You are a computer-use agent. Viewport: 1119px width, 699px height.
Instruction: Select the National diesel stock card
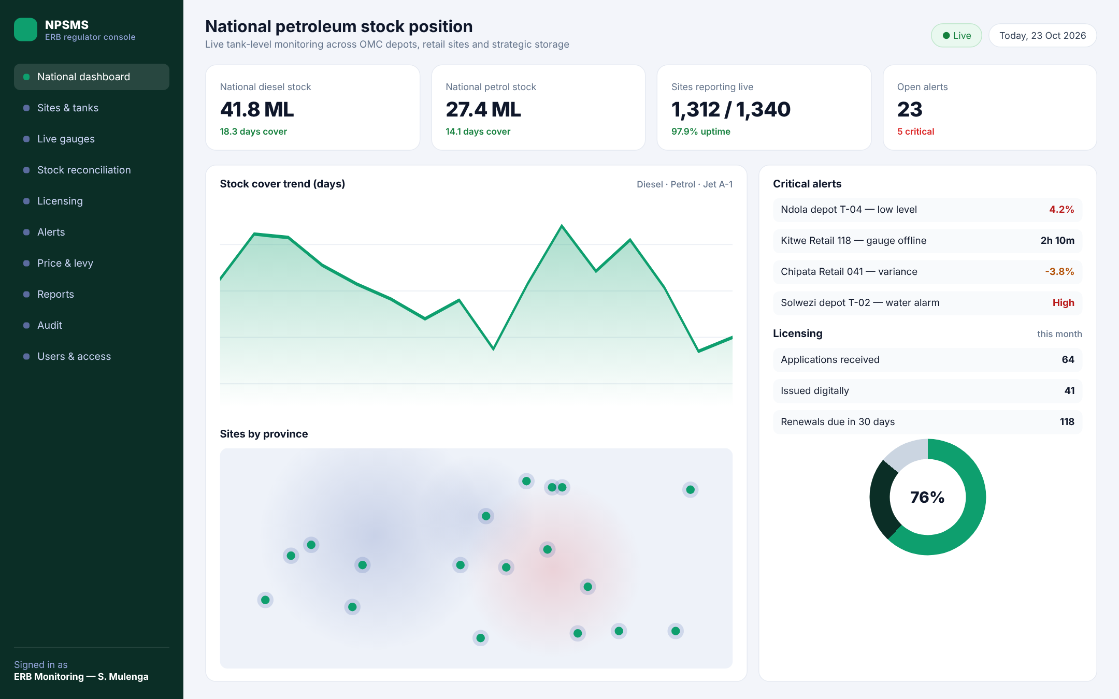pos(312,108)
